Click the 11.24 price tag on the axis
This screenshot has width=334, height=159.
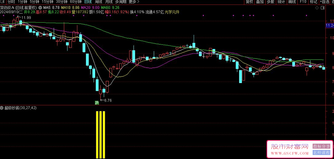coord(330,26)
